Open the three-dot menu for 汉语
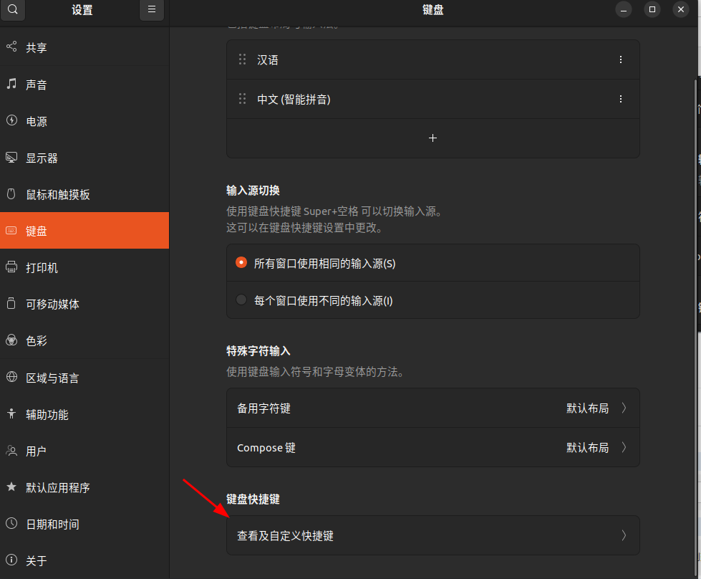 point(621,59)
